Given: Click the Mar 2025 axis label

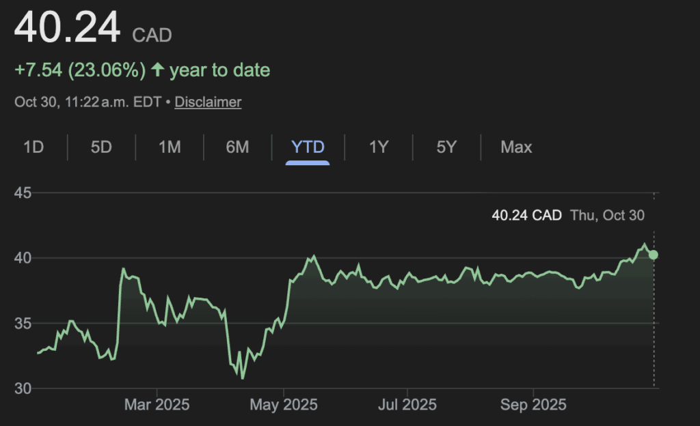Looking at the screenshot, I should click(x=157, y=405).
